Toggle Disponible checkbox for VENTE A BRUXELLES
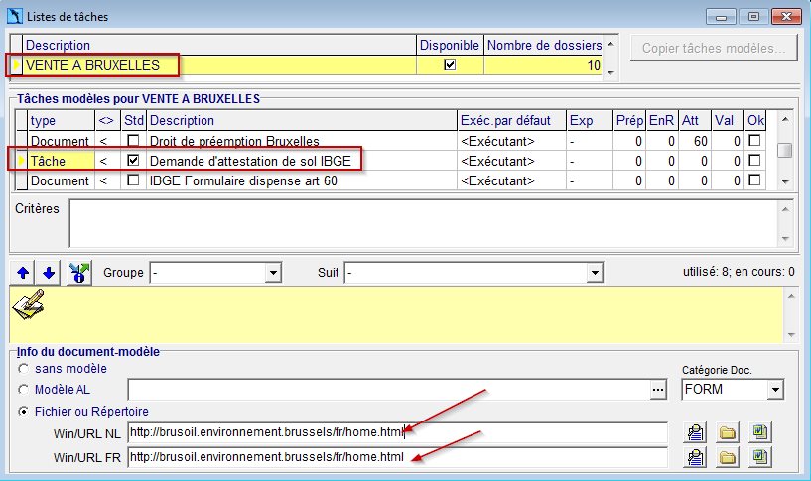Image resolution: width=811 pixels, height=481 pixels. [x=450, y=65]
